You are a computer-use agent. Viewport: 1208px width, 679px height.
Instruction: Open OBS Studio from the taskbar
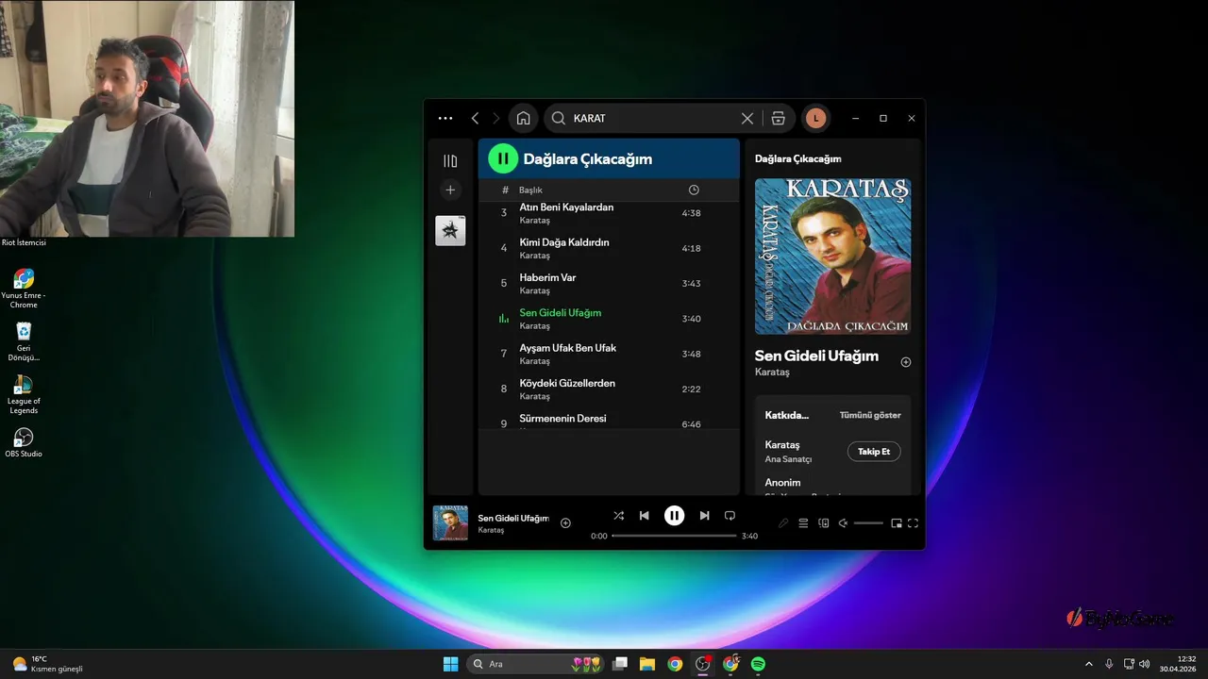(x=702, y=664)
